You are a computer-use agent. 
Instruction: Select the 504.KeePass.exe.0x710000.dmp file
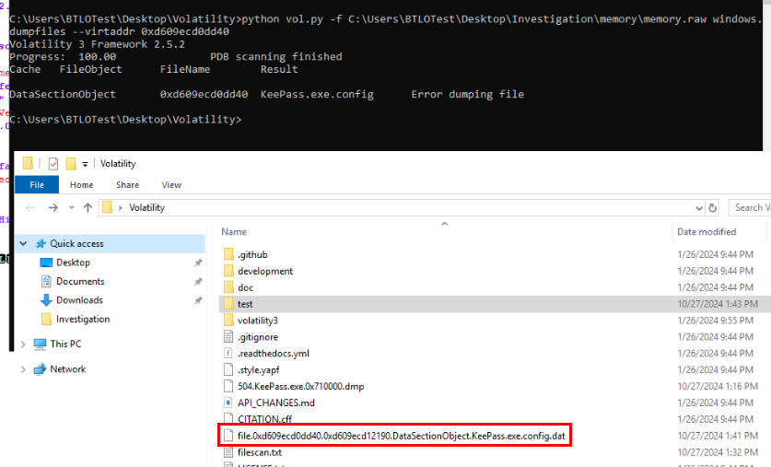[301, 386]
